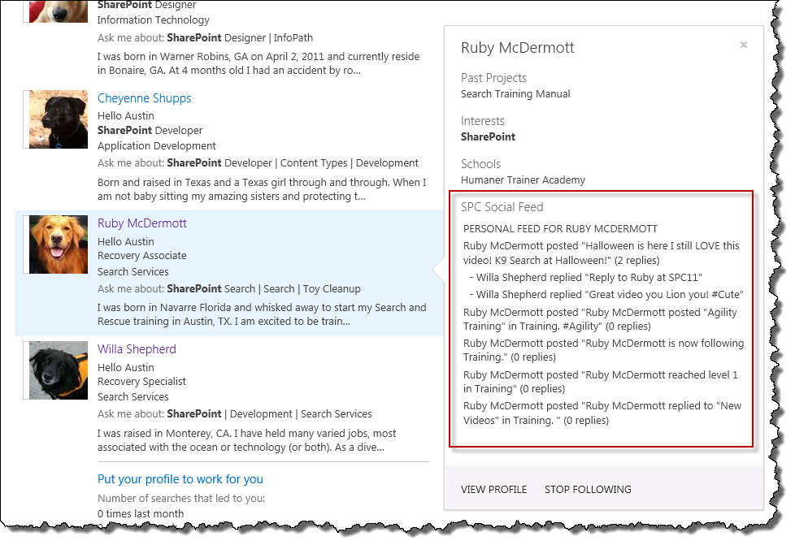Viewport: 795px width, 545px height.
Task: Click the partially visible top dog photo
Action: tap(59, 11)
